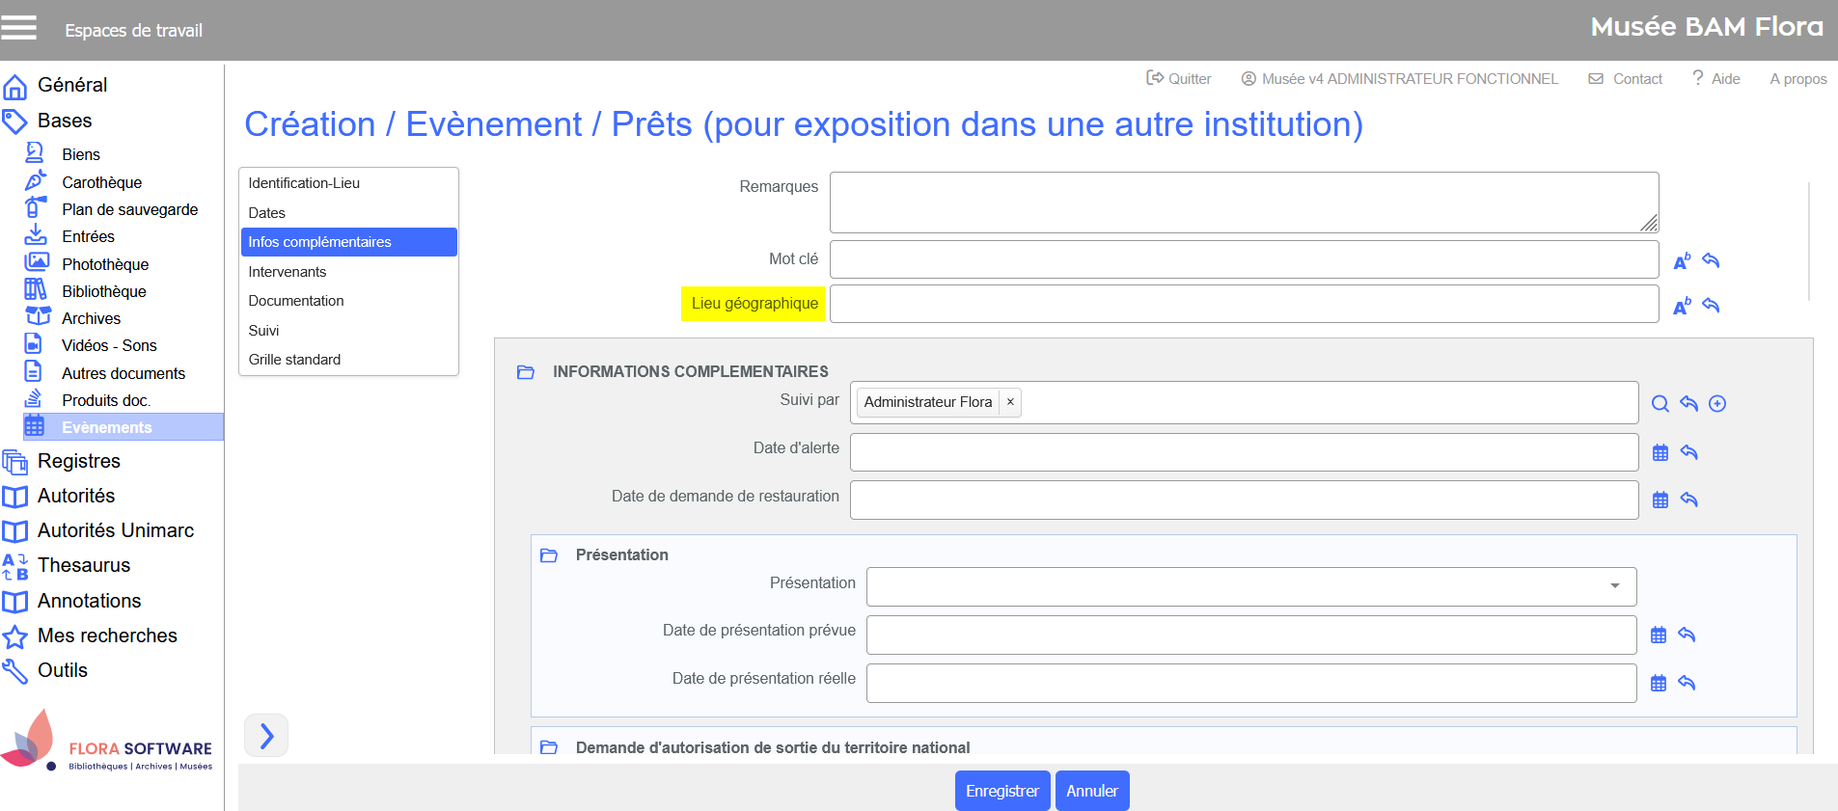Open thesaurus picker for Mot clé
Screen dimensions: 1838x811
tap(1682, 261)
